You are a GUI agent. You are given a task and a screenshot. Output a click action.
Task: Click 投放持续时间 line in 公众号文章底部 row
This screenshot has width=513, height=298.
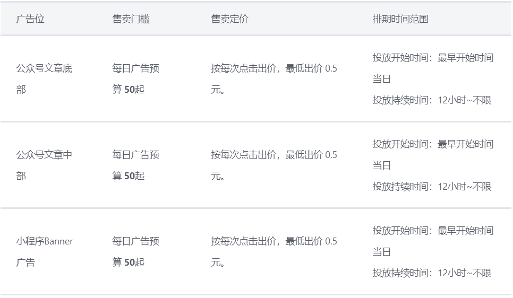point(432,100)
